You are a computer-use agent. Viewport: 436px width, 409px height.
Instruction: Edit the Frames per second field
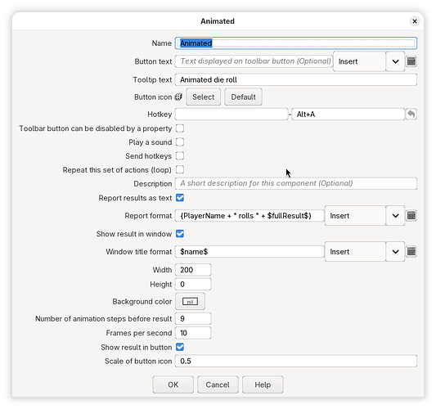193,333
